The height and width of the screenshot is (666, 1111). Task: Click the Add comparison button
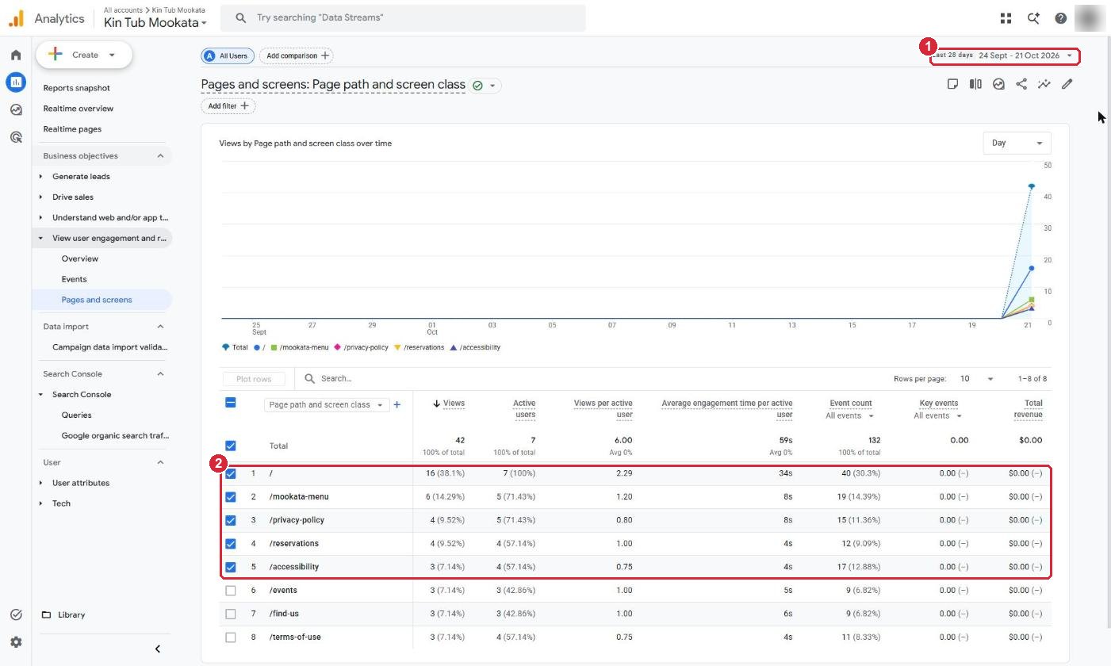click(x=297, y=55)
